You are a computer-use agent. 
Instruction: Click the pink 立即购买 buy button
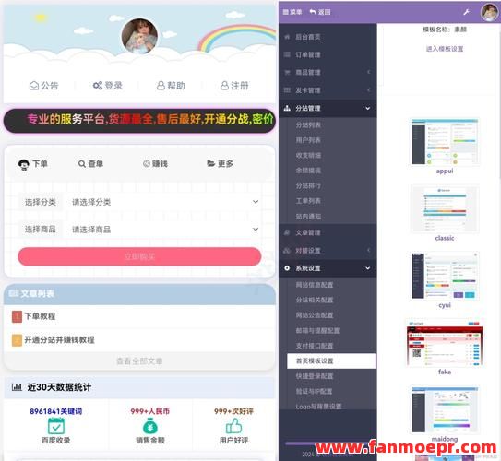click(139, 256)
